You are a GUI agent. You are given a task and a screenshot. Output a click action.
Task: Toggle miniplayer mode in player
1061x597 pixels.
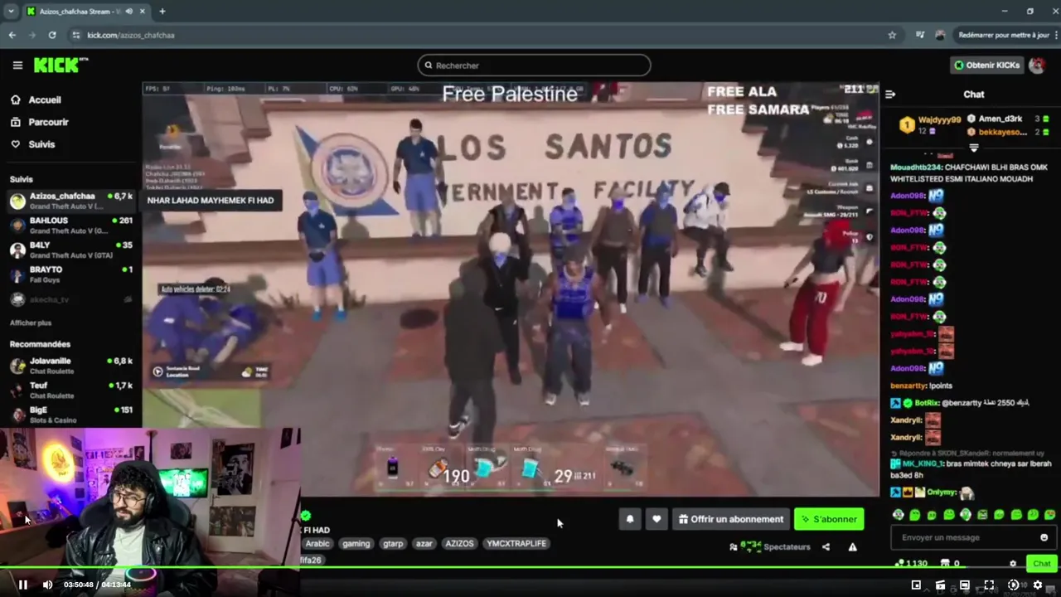[916, 585]
